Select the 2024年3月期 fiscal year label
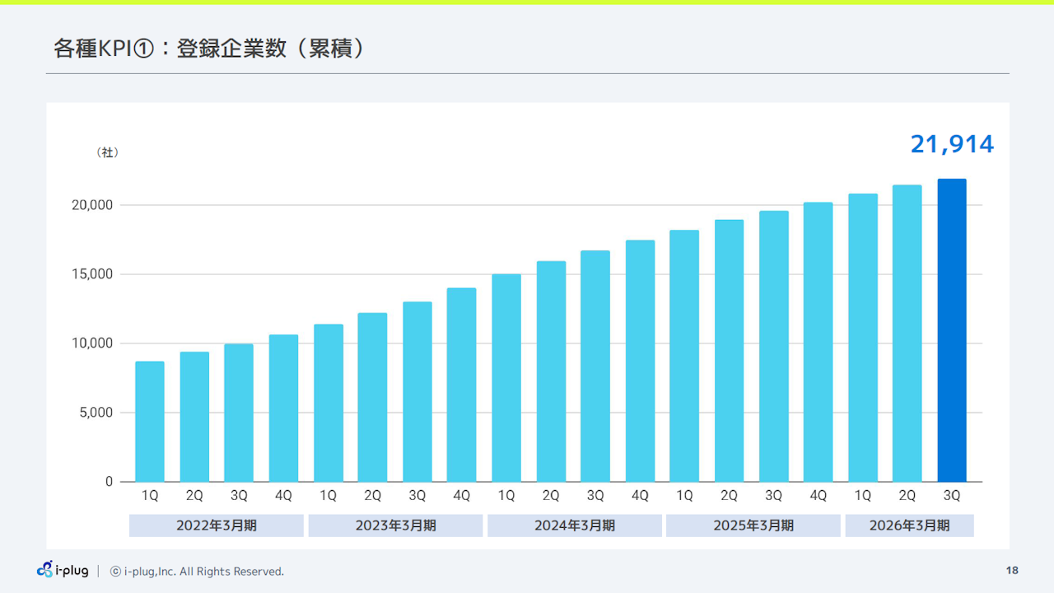This screenshot has width=1054, height=593. [x=575, y=525]
